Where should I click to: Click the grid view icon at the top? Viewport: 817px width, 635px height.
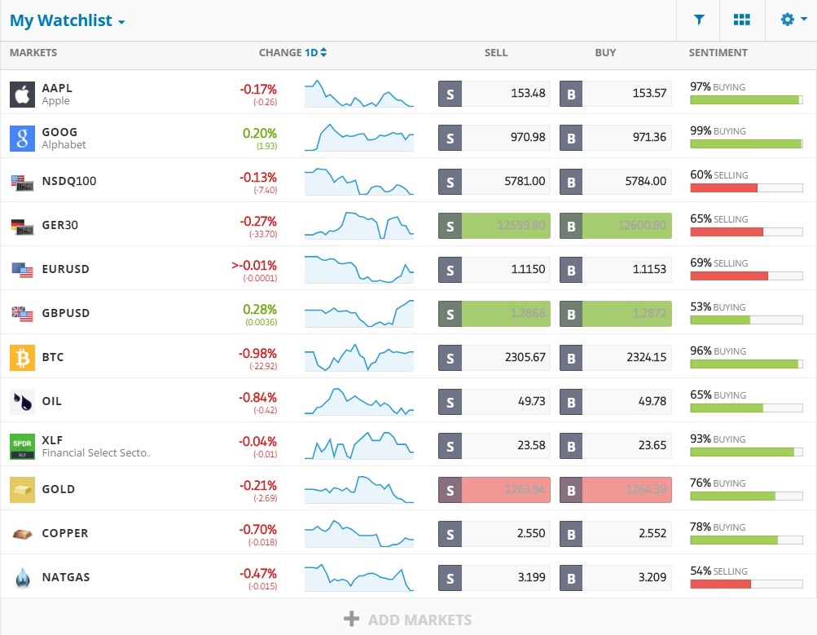pos(741,20)
